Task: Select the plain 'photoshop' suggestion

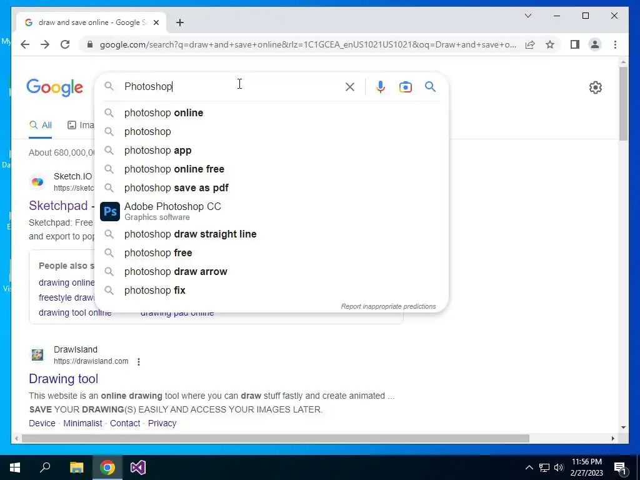Action: pos(271,131)
